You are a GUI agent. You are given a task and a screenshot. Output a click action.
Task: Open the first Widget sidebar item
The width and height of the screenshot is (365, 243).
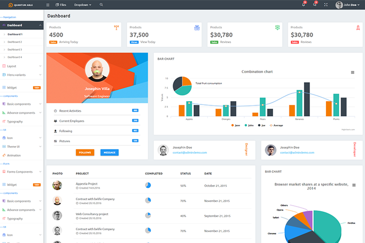(22, 87)
